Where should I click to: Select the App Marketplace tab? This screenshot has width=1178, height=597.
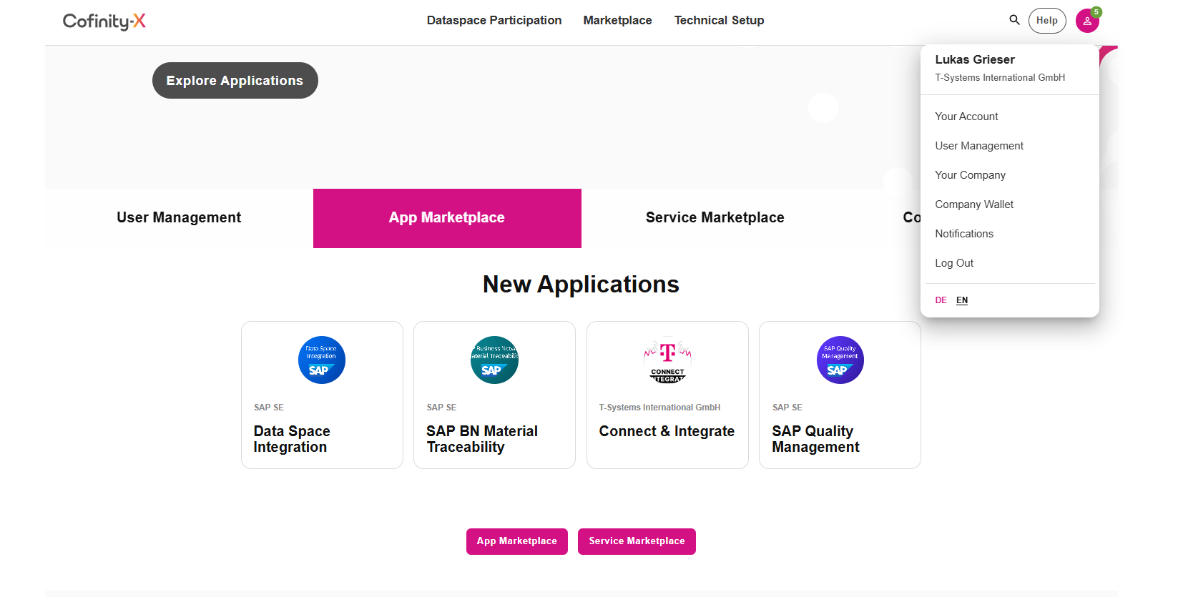coord(447,218)
